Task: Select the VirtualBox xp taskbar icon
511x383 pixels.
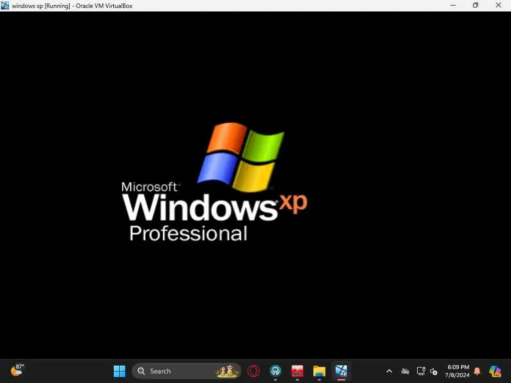Action: (341, 371)
